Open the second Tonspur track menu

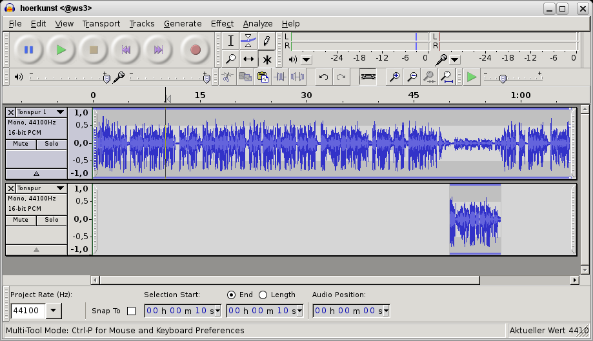coord(60,188)
